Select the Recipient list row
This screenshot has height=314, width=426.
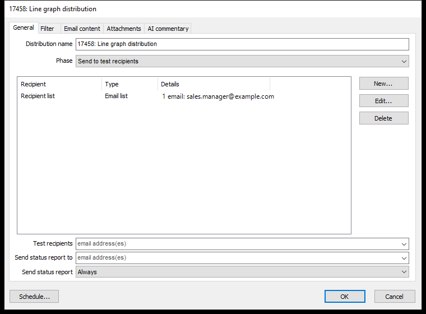(184, 96)
